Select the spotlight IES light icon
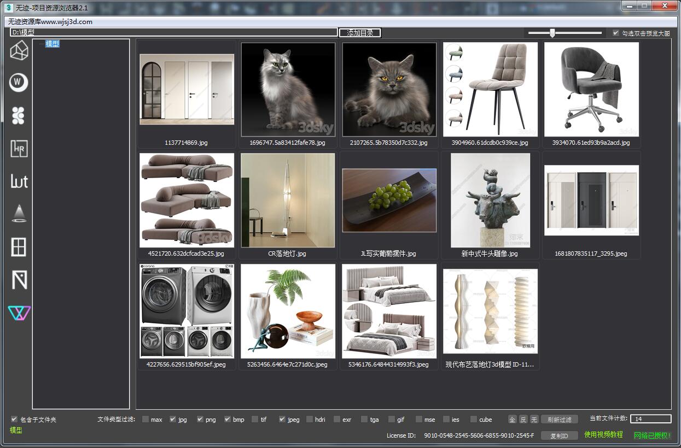This screenshot has width=681, height=448. coord(19,214)
